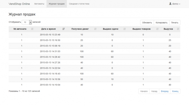Click sort icon in Получено денег column
This screenshot has height=106, width=189.
[95, 29]
